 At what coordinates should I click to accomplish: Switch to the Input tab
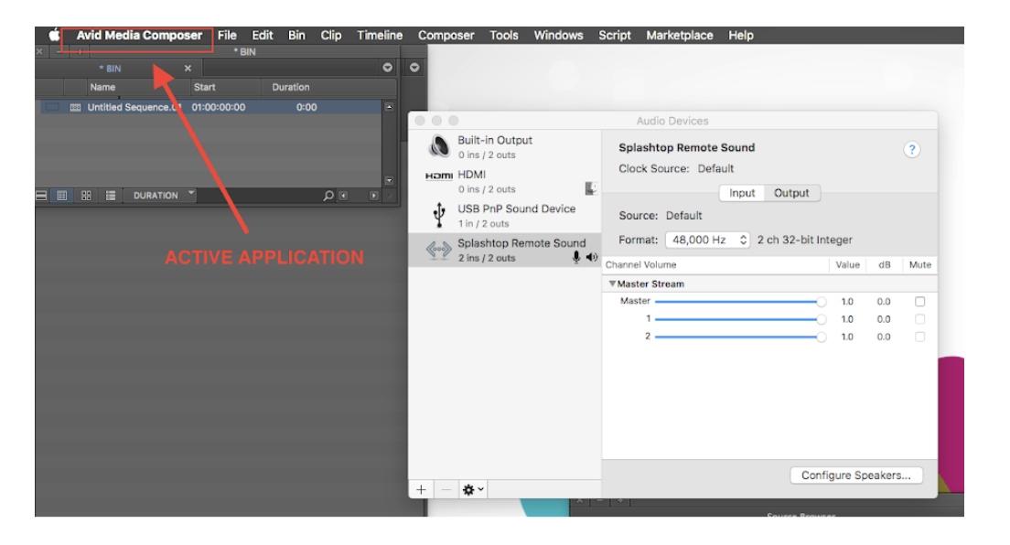click(x=742, y=193)
